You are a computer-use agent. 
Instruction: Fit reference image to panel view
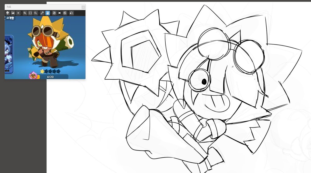click(30, 13)
